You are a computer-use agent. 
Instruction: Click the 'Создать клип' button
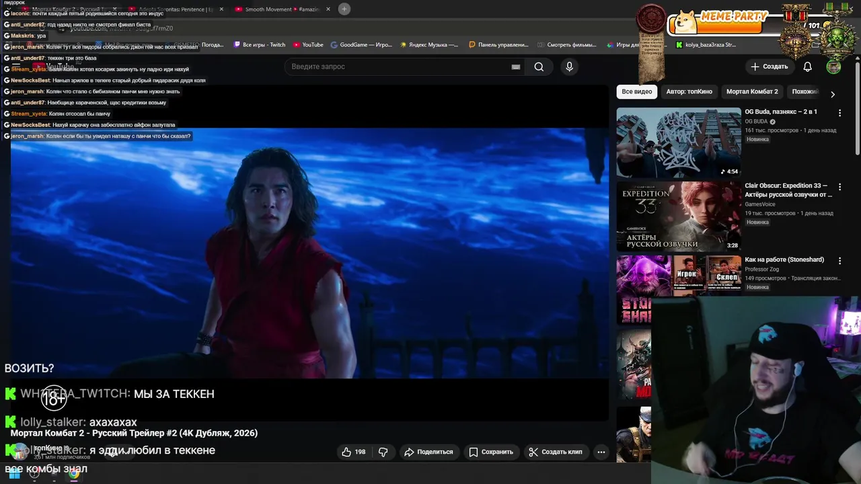(x=556, y=452)
